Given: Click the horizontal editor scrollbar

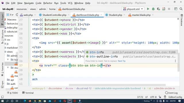Looking at the screenshot, I should [117, 85].
